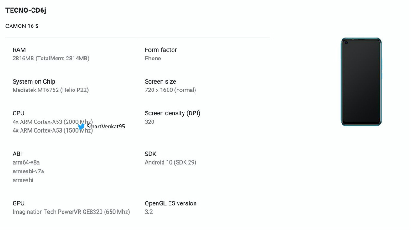Select the 2816MB RAM value text
The image size is (411, 230).
pyautogui.click(x=51, y=58)
